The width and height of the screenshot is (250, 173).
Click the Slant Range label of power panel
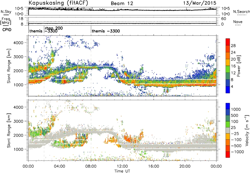click(9, 66)
